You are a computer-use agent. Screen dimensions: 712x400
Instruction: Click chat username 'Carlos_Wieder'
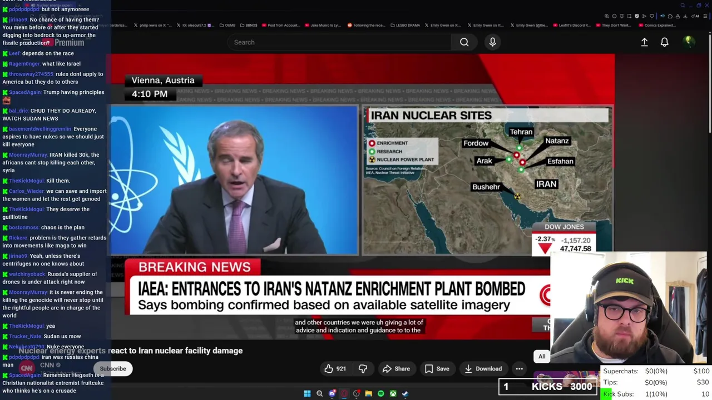(x=26, y=191)
